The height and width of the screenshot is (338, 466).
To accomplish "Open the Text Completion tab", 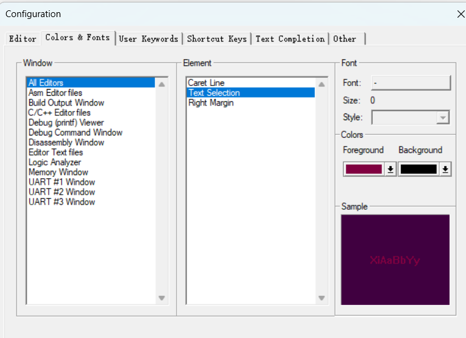I will (290, 39).
